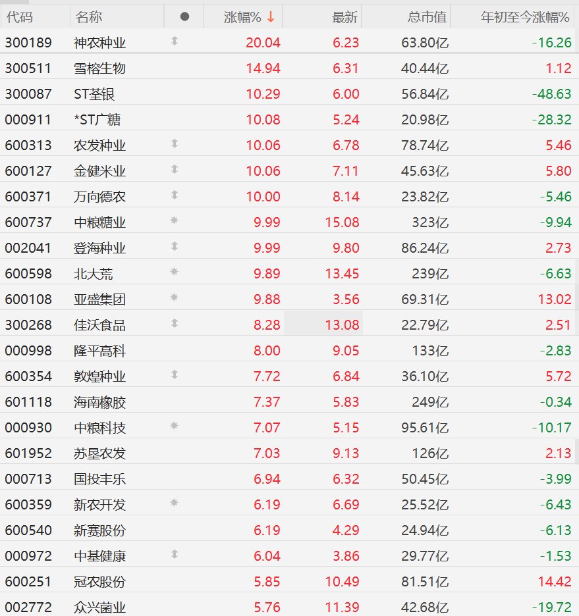Image resolution: width=579 pixels, height=616 pixels.
Task: Click 新农开发 stock name
Action: pos(99,504)
